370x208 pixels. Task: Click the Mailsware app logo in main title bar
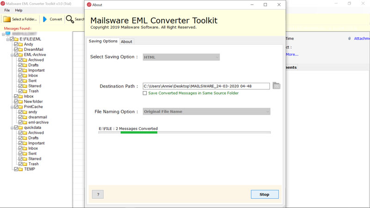[x=3, y=4]
